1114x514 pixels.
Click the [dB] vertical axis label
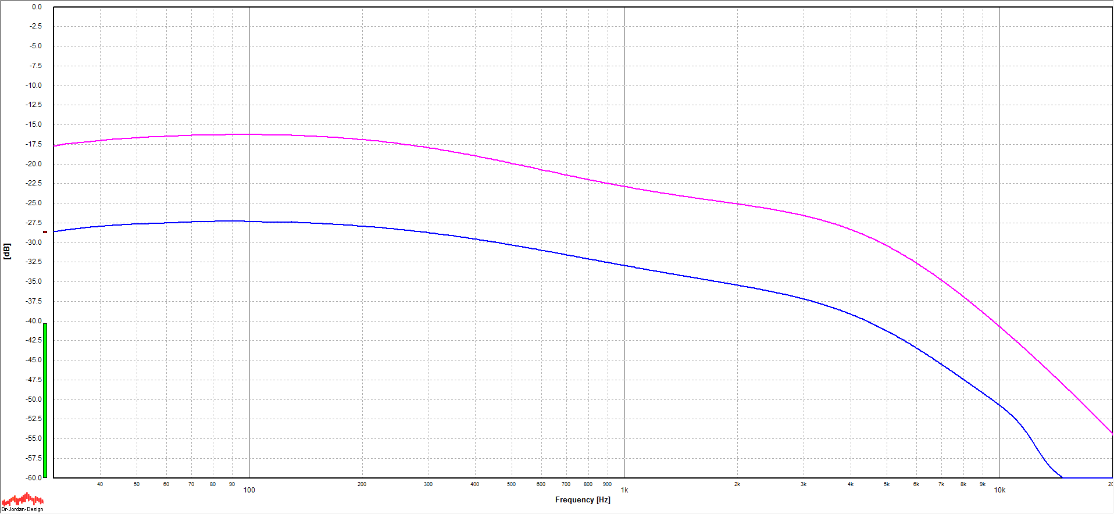point(7,251)
